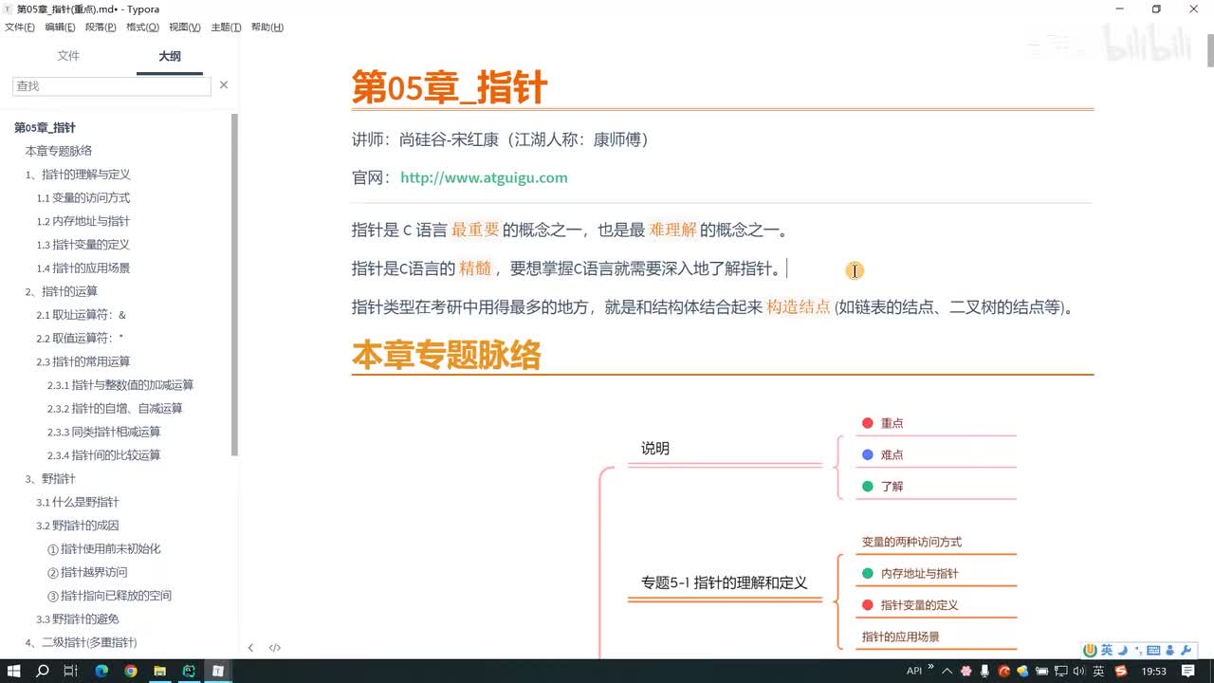Jump to 本章专题脉络 in outline

(x=58, y=151)
